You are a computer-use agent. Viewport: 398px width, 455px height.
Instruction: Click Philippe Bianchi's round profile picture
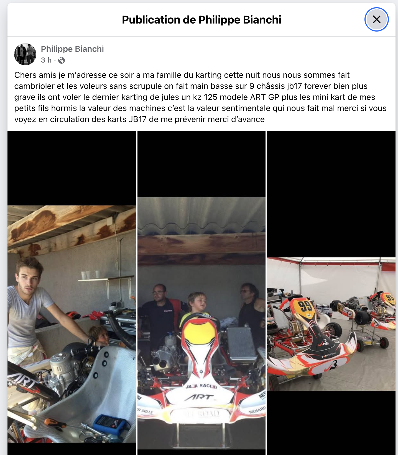coord(25,54)
